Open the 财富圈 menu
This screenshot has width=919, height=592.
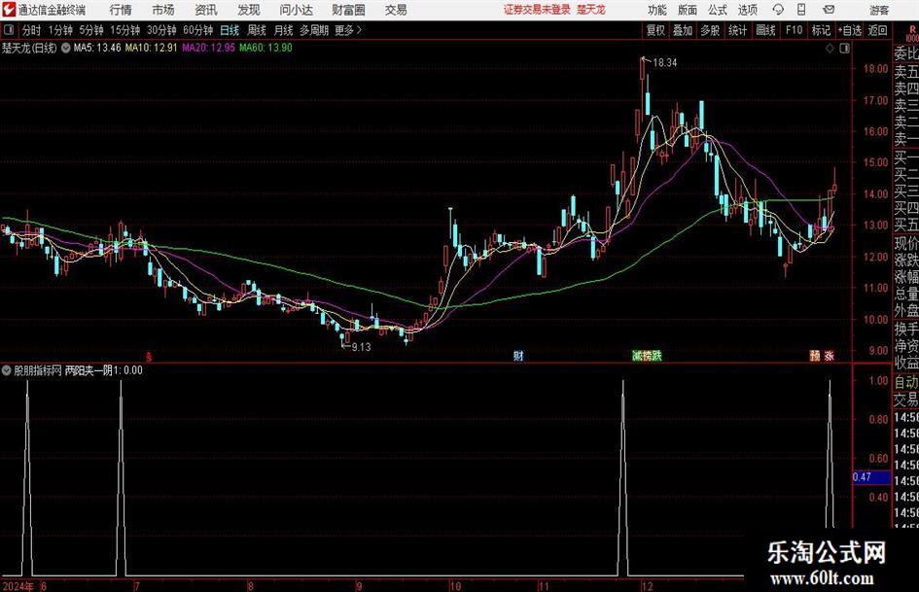coord(348,10)
